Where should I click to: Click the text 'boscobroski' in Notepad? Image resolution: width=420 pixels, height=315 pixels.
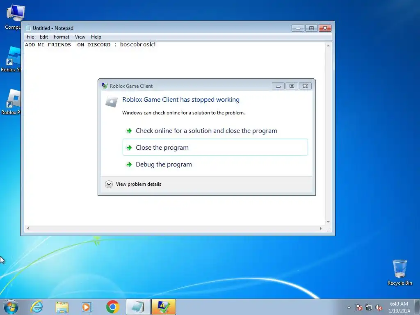point(138,45)
